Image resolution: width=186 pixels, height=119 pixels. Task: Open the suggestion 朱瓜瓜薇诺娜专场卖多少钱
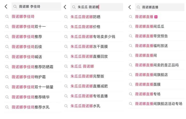pyautogui.click(x=93, y=37)
